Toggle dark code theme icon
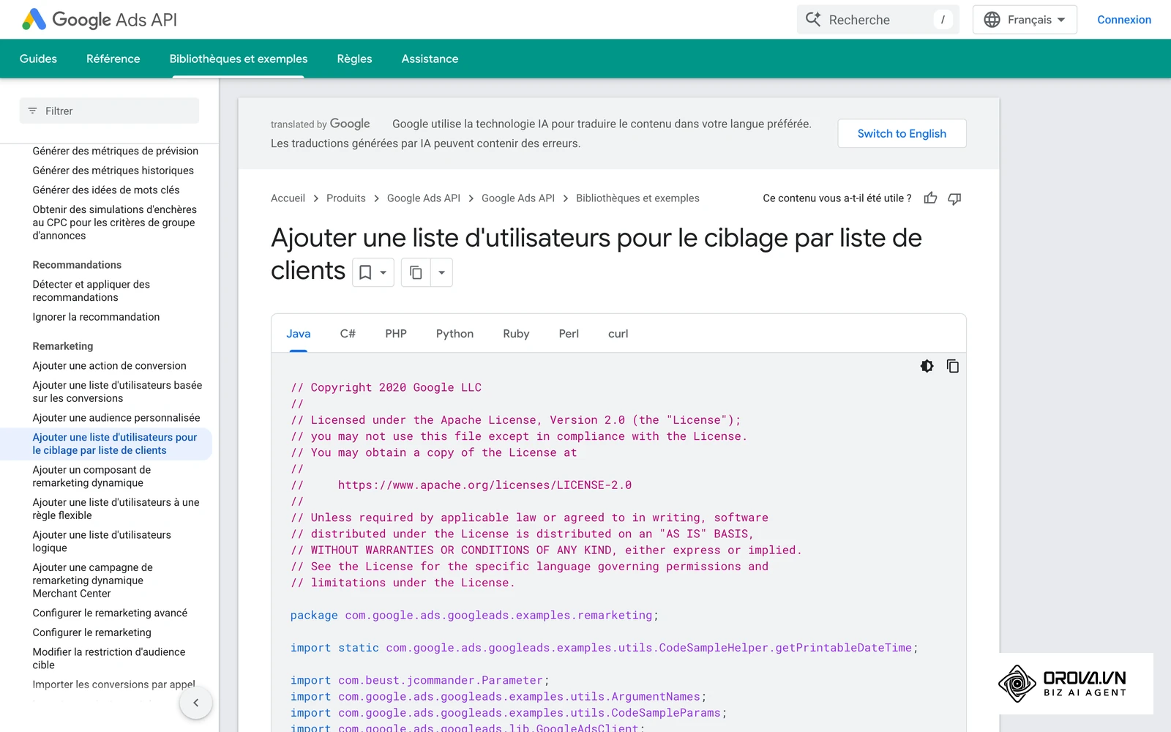 (x=927, y=366)
